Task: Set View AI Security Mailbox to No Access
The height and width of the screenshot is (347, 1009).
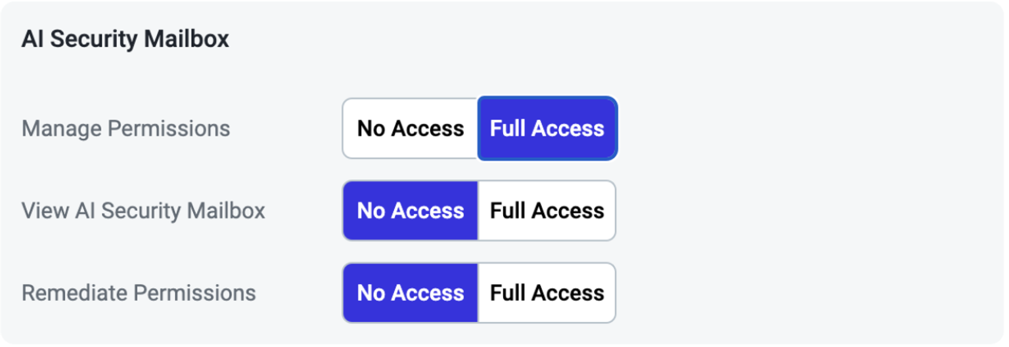Action: tap(410, 211)
